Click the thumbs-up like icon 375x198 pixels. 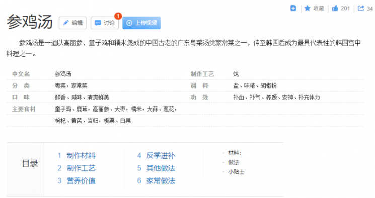335,9
